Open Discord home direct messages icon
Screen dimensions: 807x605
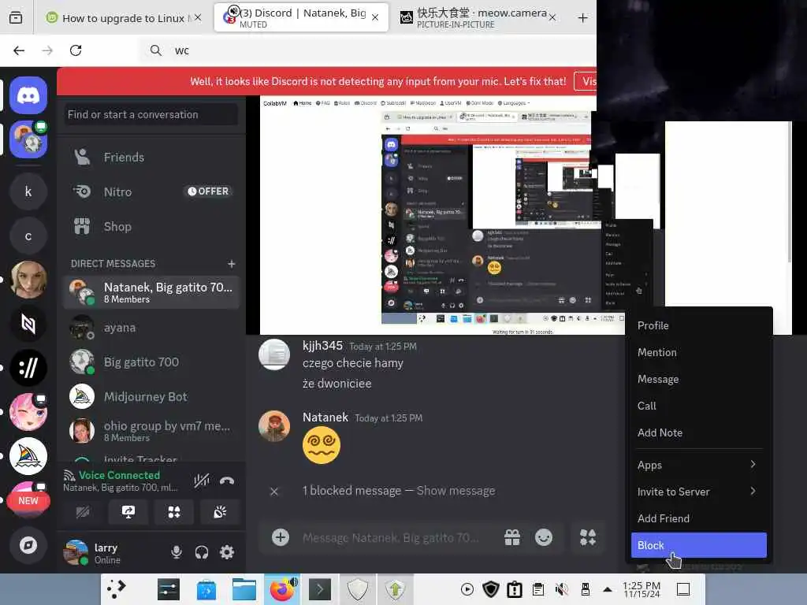click(x=28, y=95)
